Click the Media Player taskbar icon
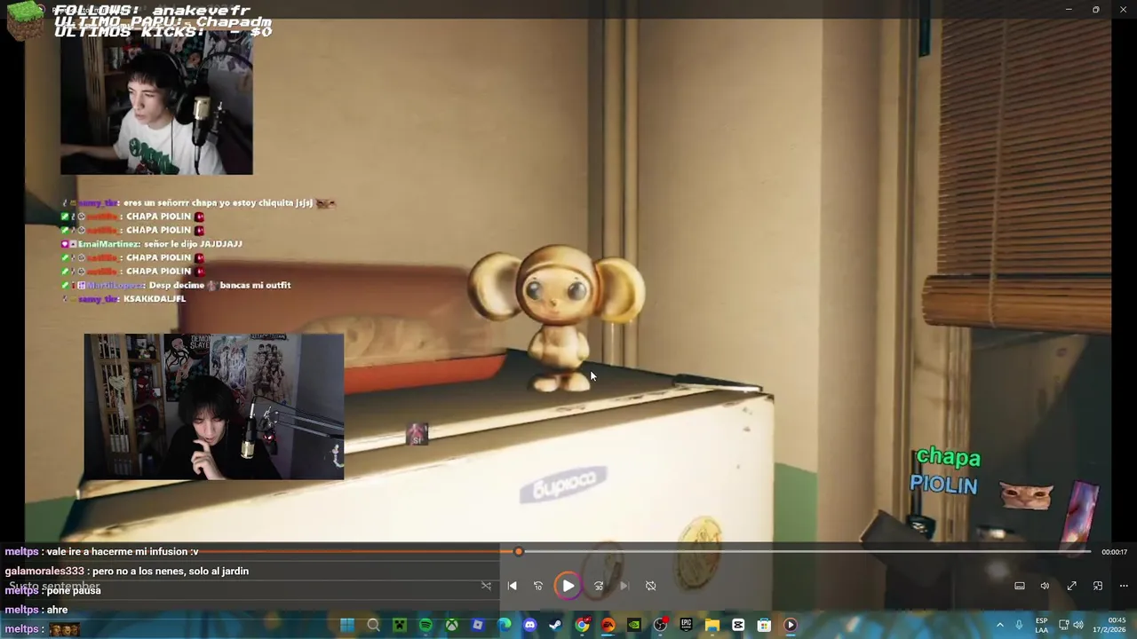The image size is (1137, 639). click(x=791, y=625)
